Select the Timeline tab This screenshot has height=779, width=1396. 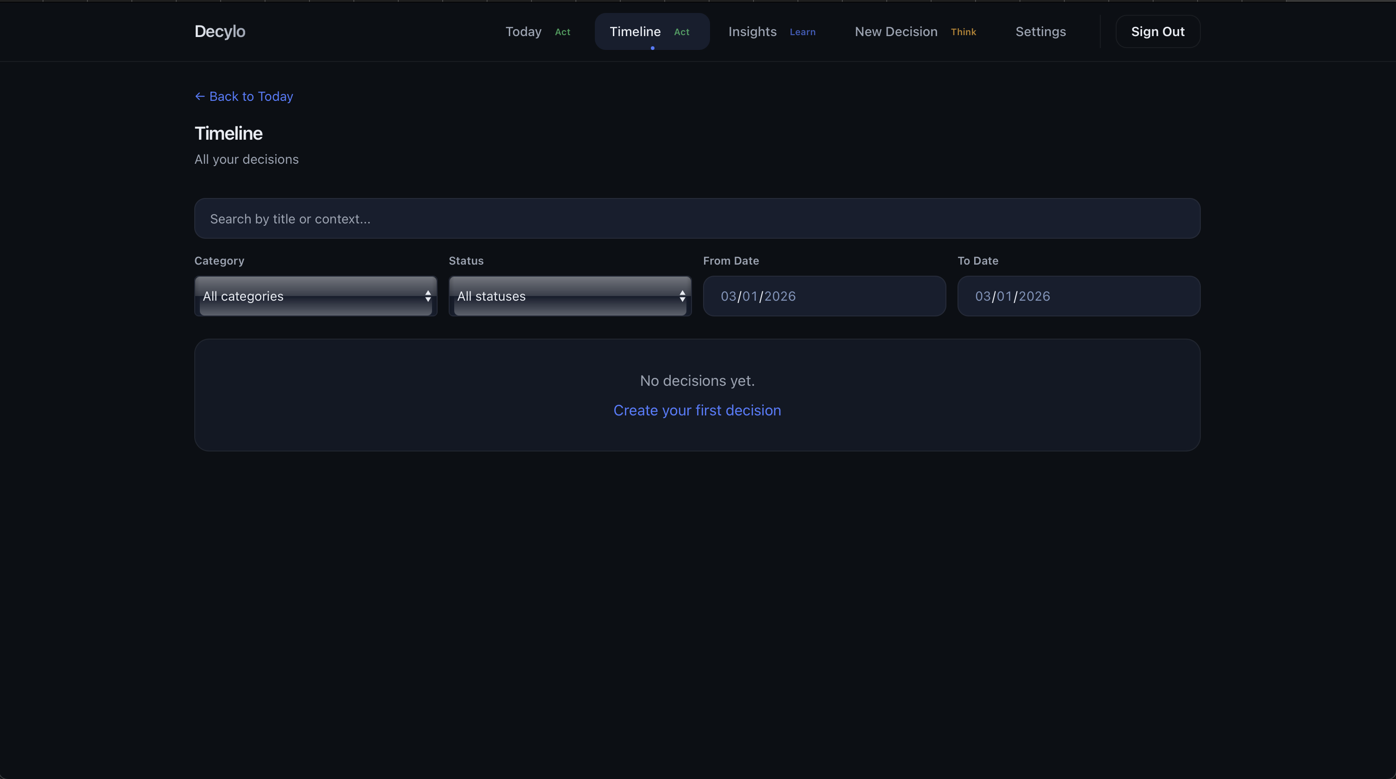pyautogui.click(x=652, y=31)
